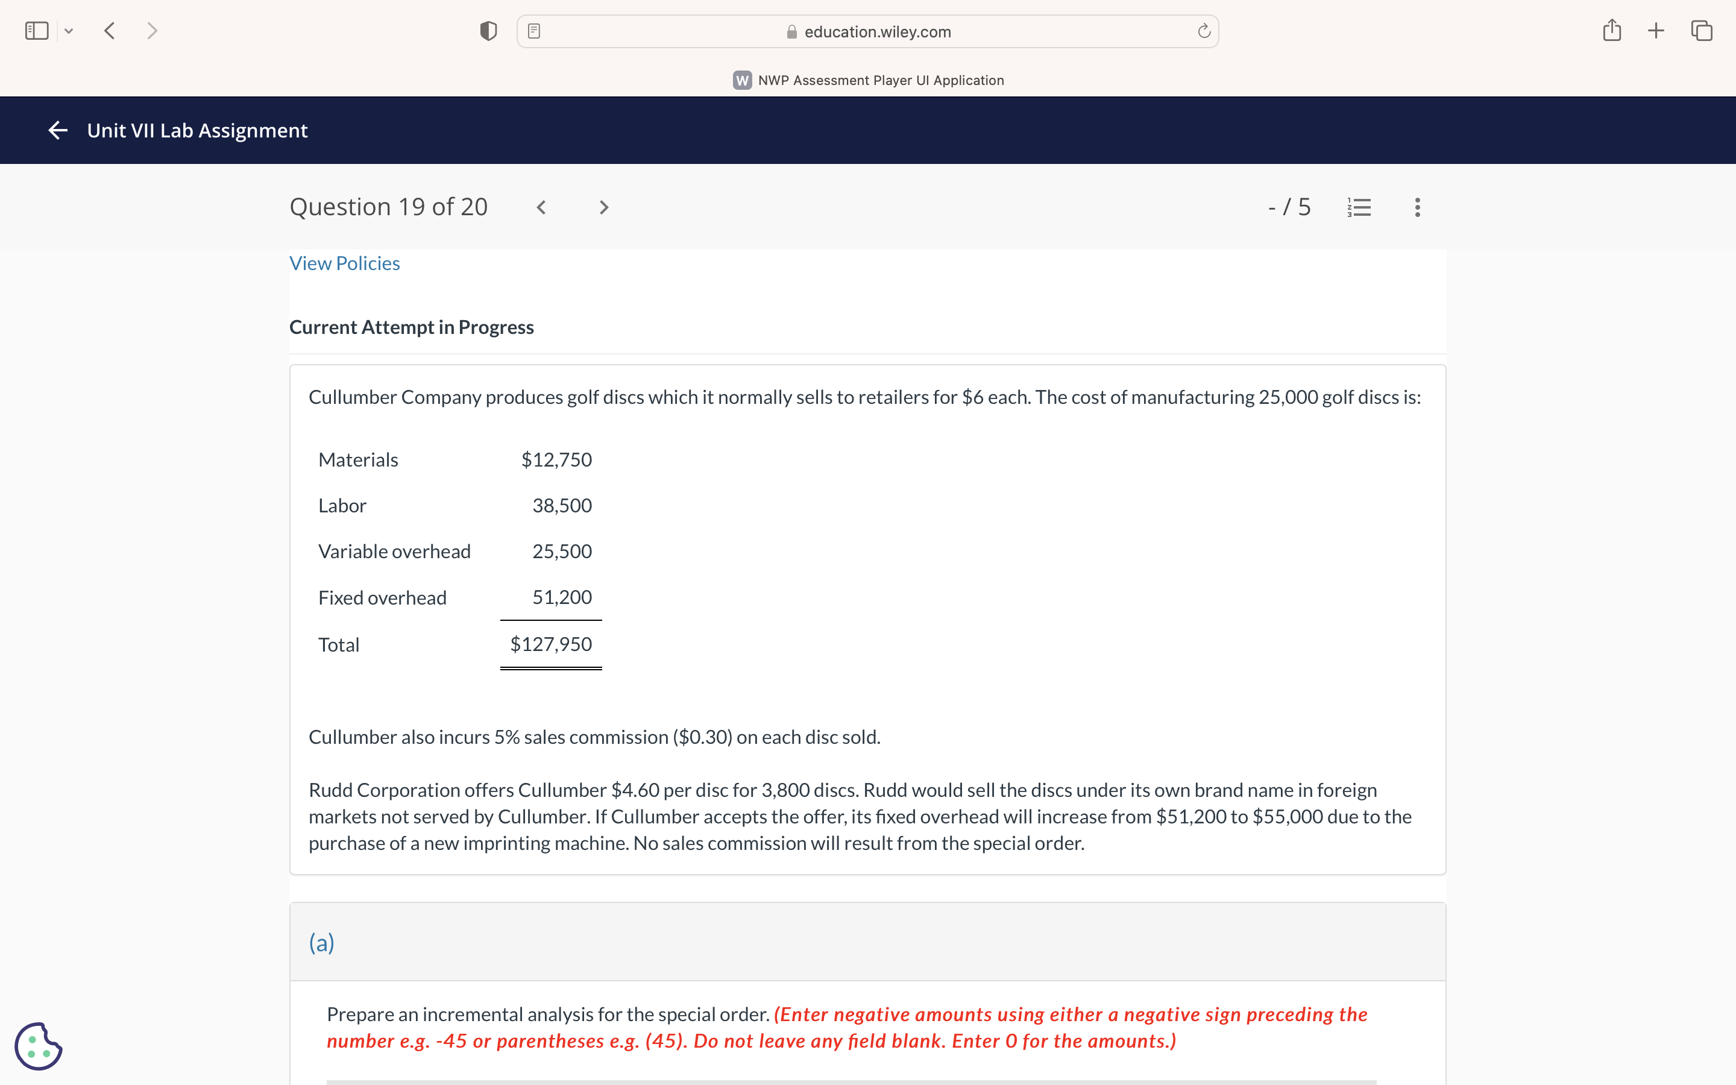Reload the page with the refresh icon
The image size is (1736, 1085).
1204,31
